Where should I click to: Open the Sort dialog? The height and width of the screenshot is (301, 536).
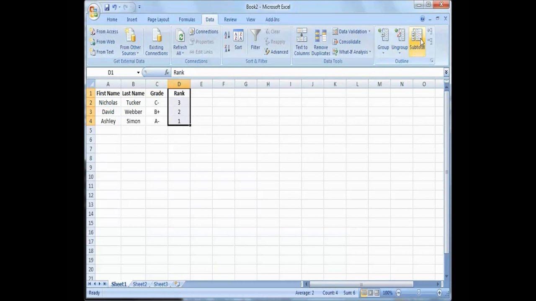[238, 40]
